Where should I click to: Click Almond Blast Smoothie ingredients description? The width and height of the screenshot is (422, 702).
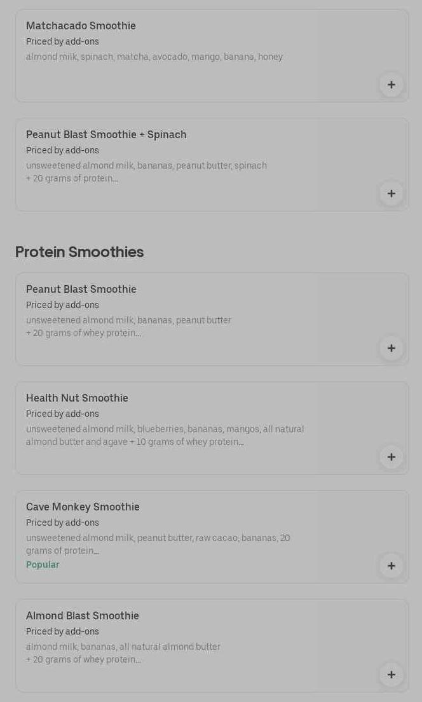[123, 653]
